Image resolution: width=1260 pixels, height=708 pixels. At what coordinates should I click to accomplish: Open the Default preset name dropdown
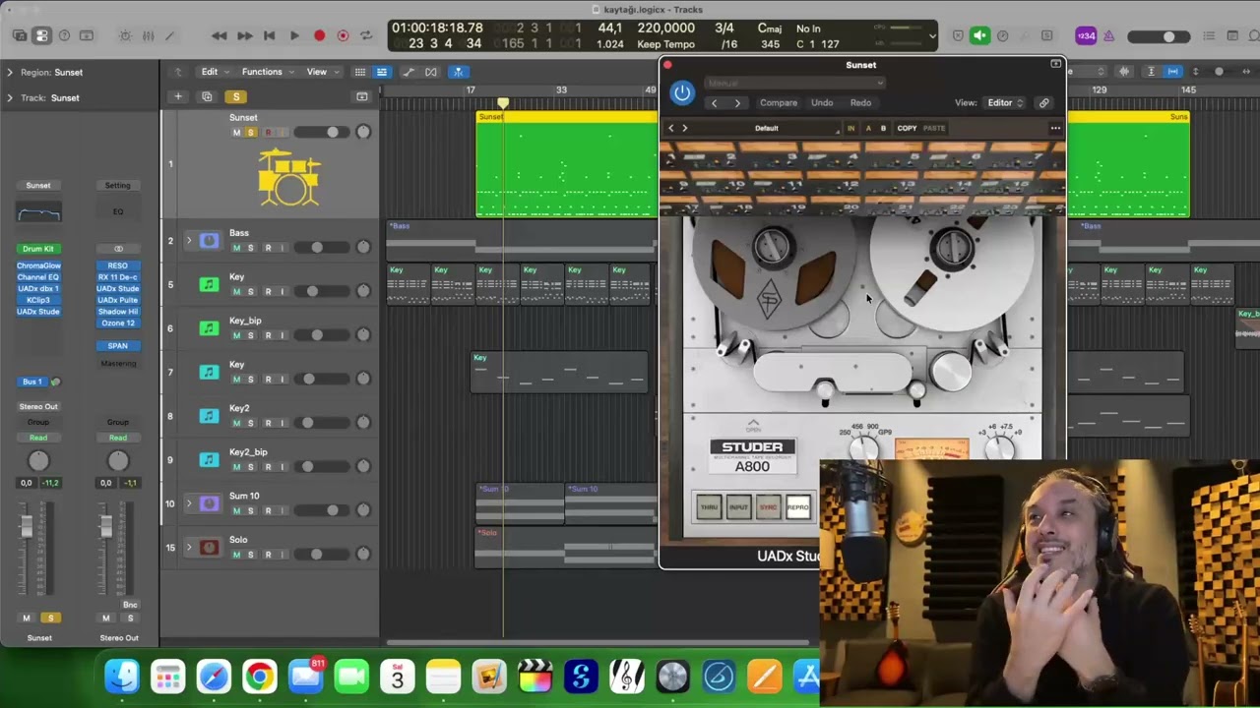coord(767,128)
